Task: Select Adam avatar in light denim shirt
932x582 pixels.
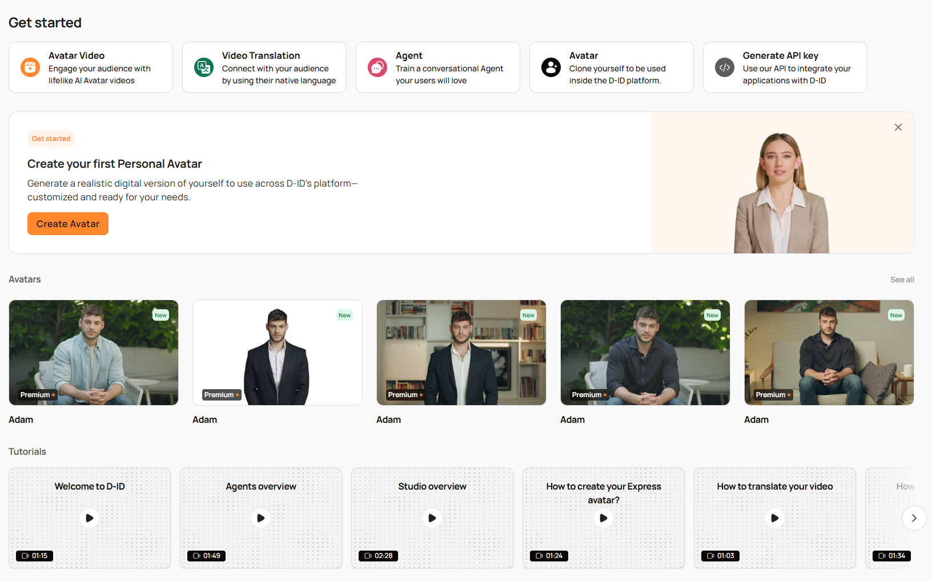Action: click(94, 353)
